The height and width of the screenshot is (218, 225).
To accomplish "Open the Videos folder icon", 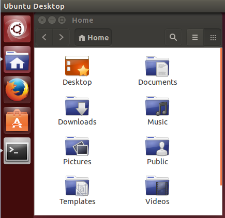I will tap(157, 185).
